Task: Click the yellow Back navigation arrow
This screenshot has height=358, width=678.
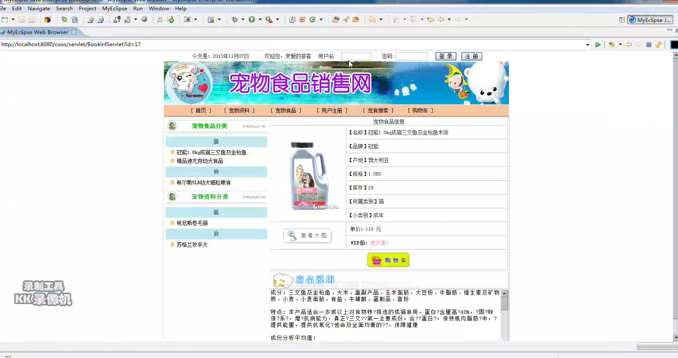Action: [x=441, y=19]
